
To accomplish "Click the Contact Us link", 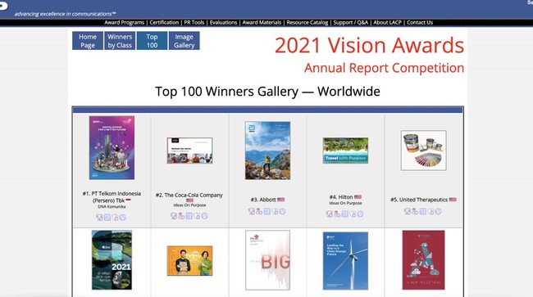I will [x=420, y=22].
